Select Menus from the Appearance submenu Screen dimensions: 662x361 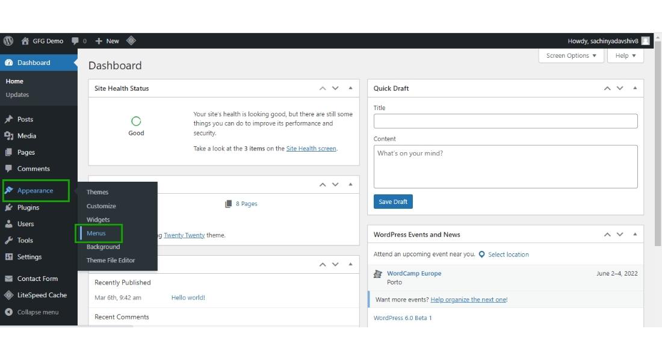96,233
